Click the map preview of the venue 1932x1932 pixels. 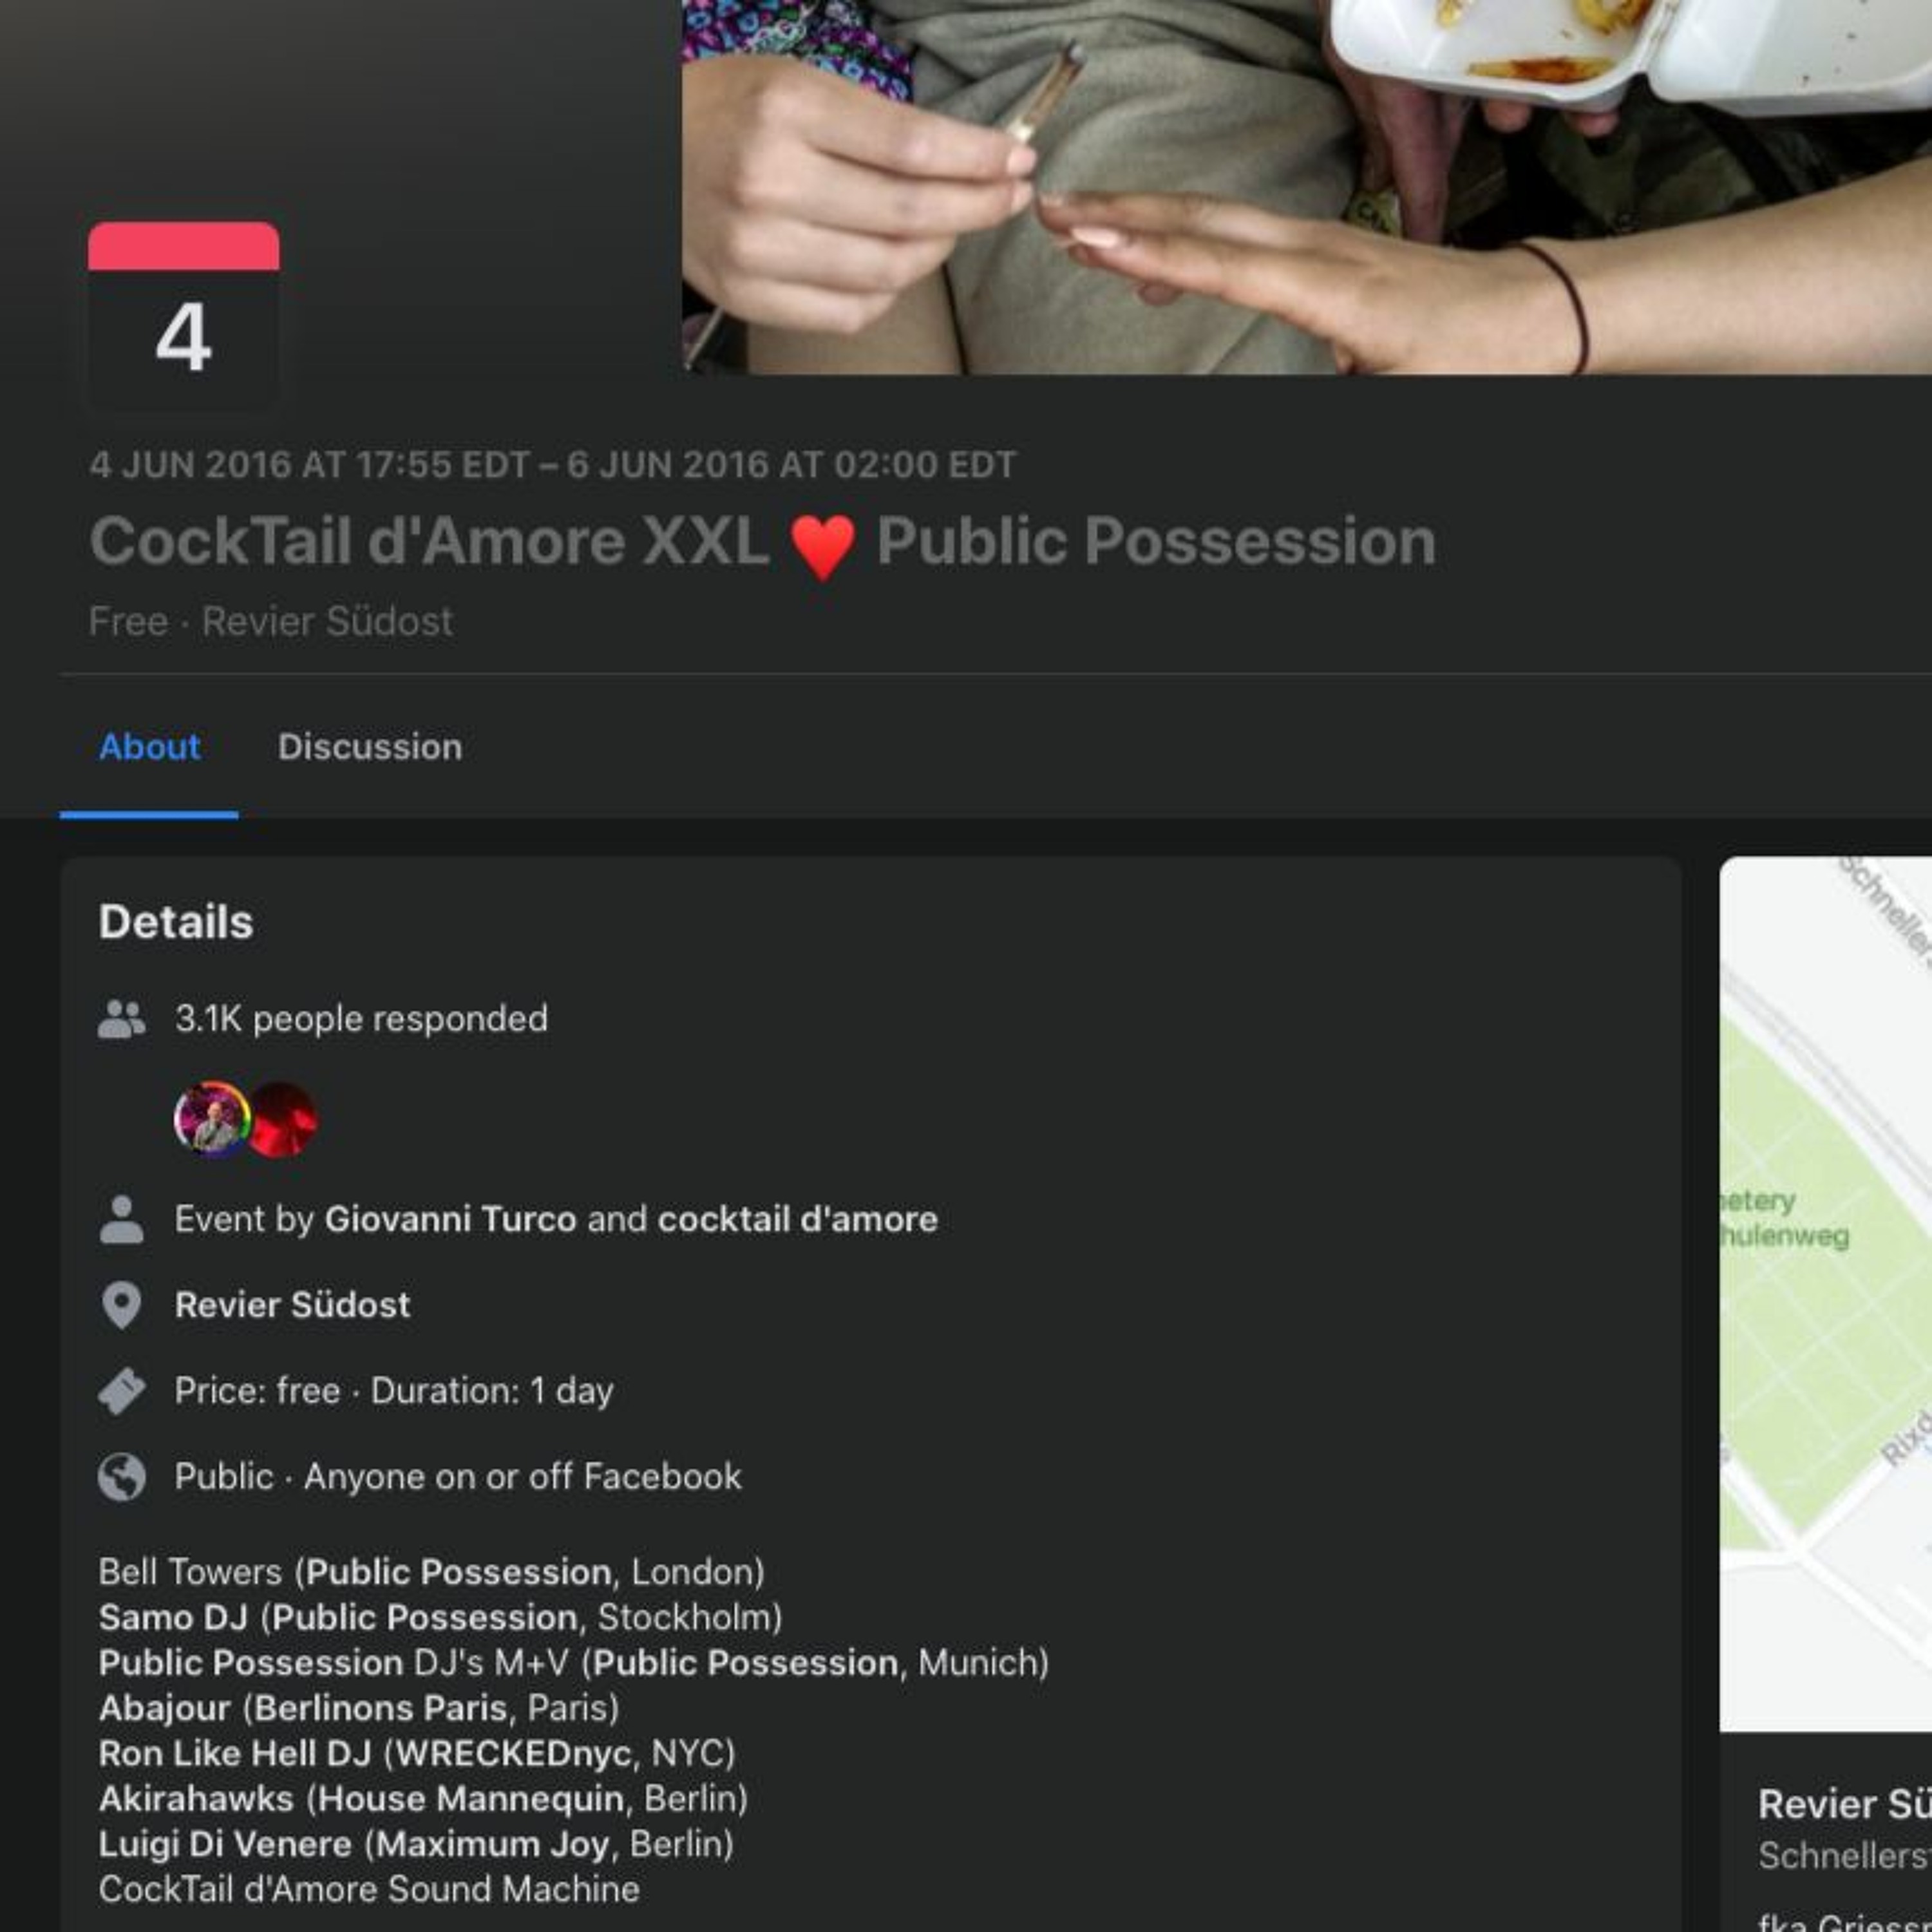pos(1826,1294)
